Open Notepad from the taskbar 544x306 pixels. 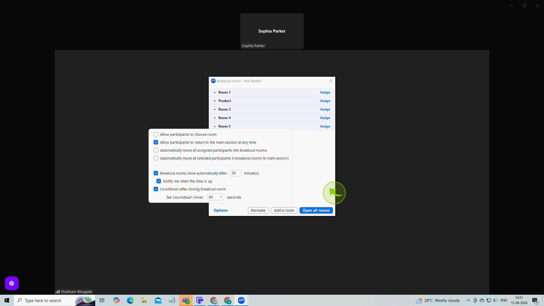[x=172, y=300]
